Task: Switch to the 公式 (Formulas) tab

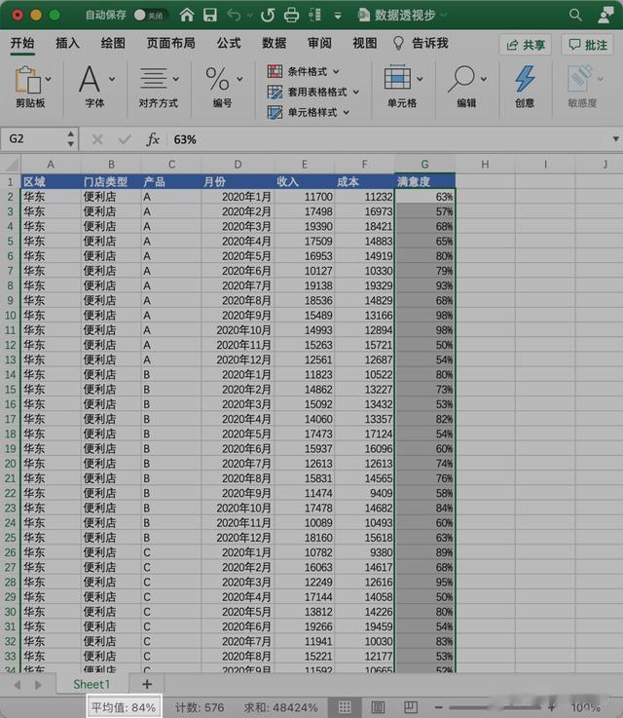Action: pyautogui.click(x=229, y=44)
